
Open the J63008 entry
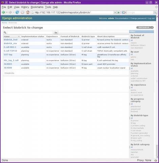[x=8, y=68]
